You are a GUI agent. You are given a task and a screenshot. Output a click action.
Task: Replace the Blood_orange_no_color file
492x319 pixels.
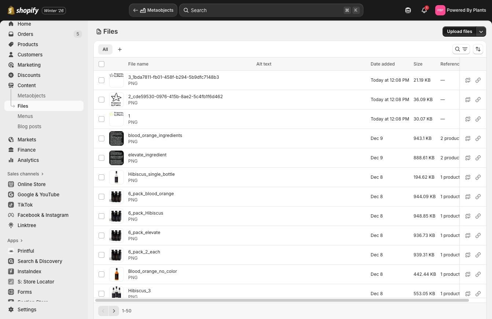(468, 274)
